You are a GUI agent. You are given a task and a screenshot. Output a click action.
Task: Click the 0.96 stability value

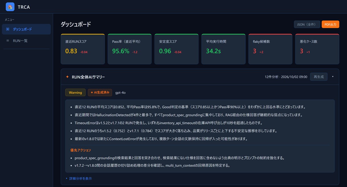tap(165, 51)
